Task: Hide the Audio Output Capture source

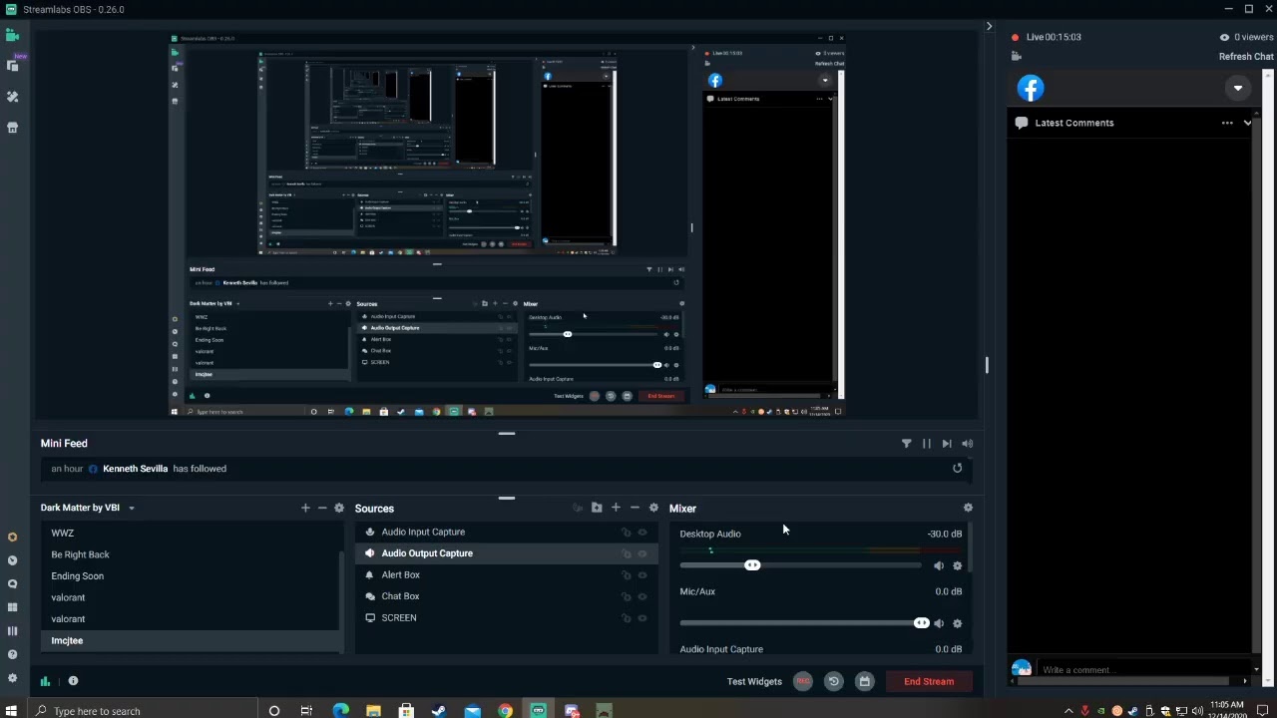Action: pos(642,553)
